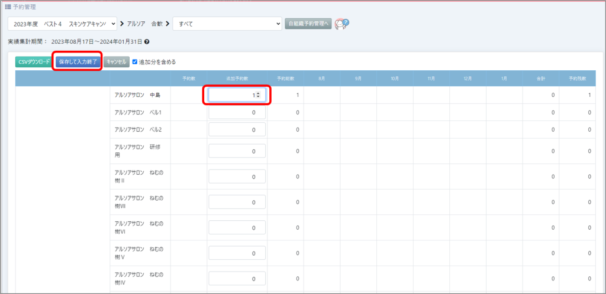Click the spinner arrows in 中島 input field

[258, 95]
